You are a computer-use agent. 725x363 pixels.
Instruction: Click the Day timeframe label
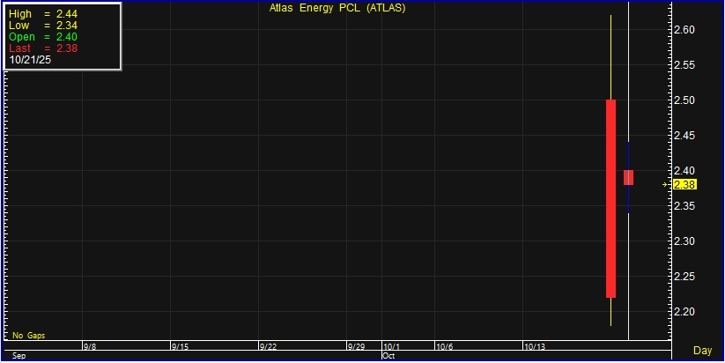(x=702, y=351)
